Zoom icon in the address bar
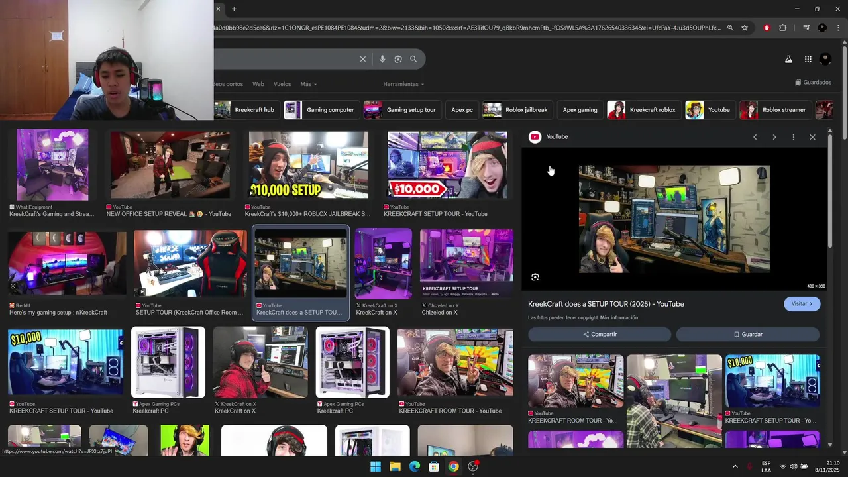This screenshot has width=848, height=477. [730, 28]
